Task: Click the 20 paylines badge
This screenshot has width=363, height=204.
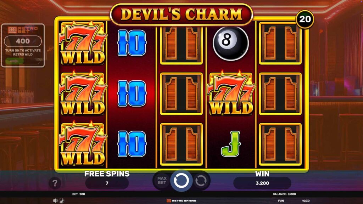Action: (x=305, y=19)
